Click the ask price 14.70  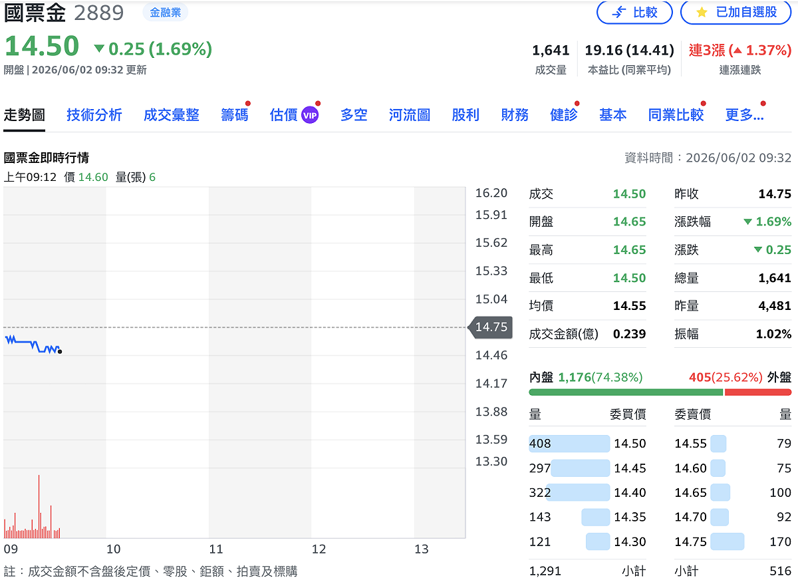click(691, 517)
